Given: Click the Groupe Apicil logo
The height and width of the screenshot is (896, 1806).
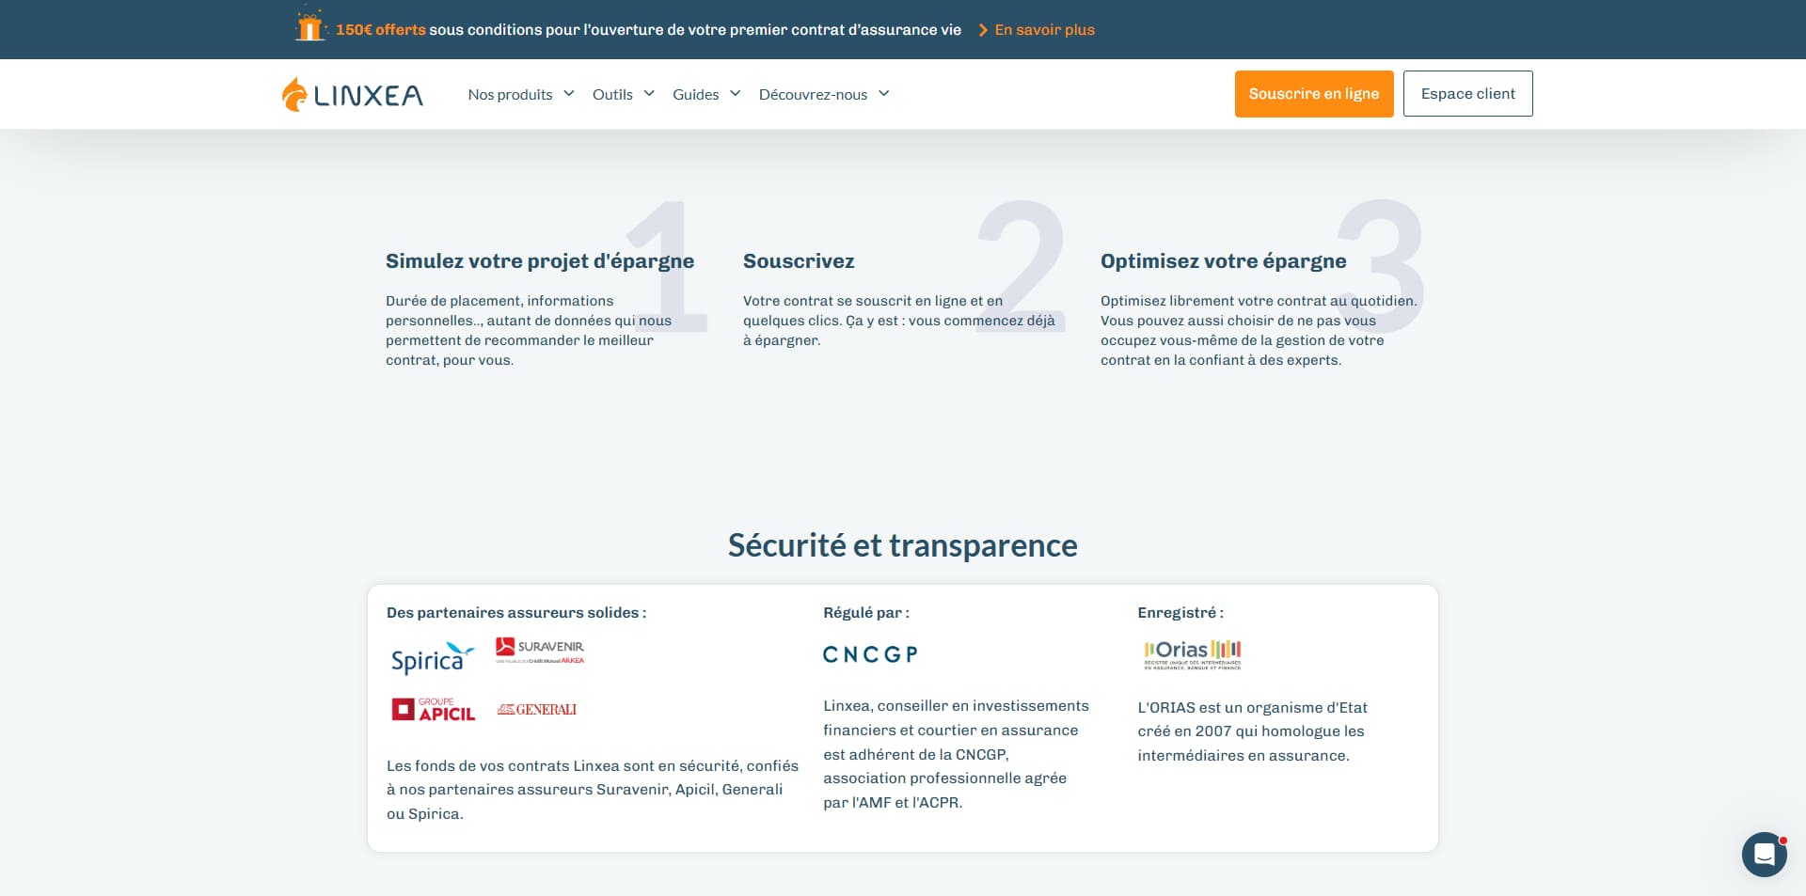Looking at the screenshot, I should coord(434,710).
